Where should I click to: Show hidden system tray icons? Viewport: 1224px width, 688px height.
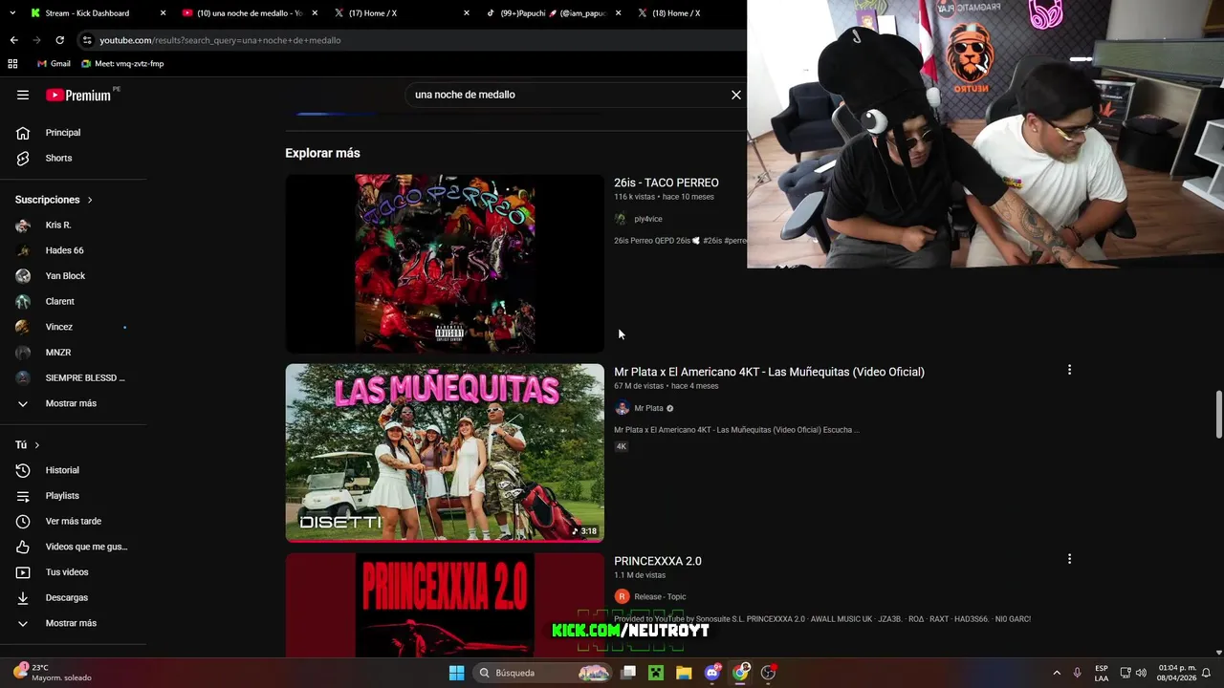(1057, 673)
